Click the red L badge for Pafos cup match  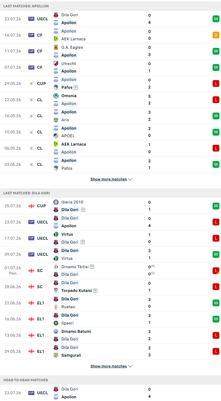(216, 84)
